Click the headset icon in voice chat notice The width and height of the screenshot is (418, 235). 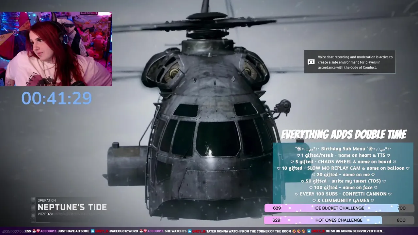[311, 62]
